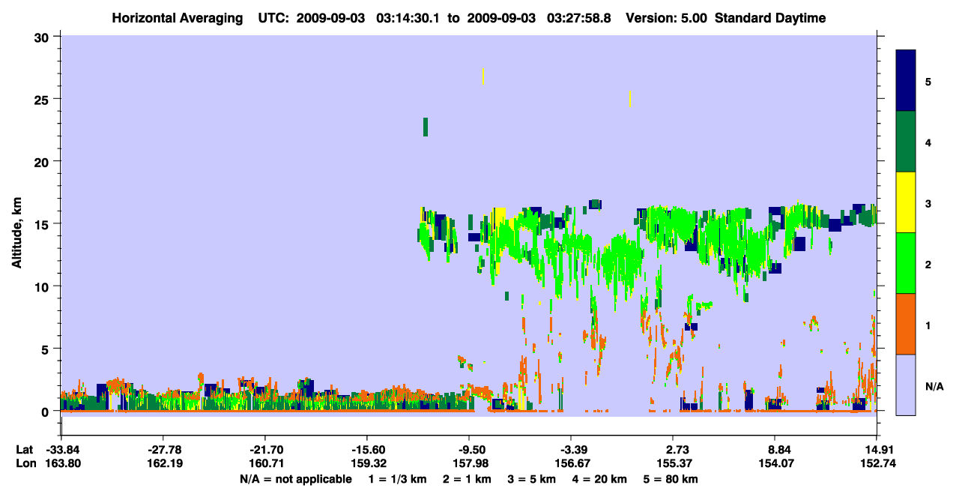Viewport: 974px width, 500px height.
Task: Click the lavender N/A colorbar segment
Action: [x=906, y=385]
